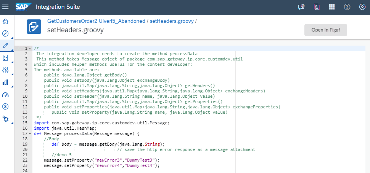Click the "def body = message.getBody" line
The height and width of the screenshot is (173, 370).
point(108,144)
